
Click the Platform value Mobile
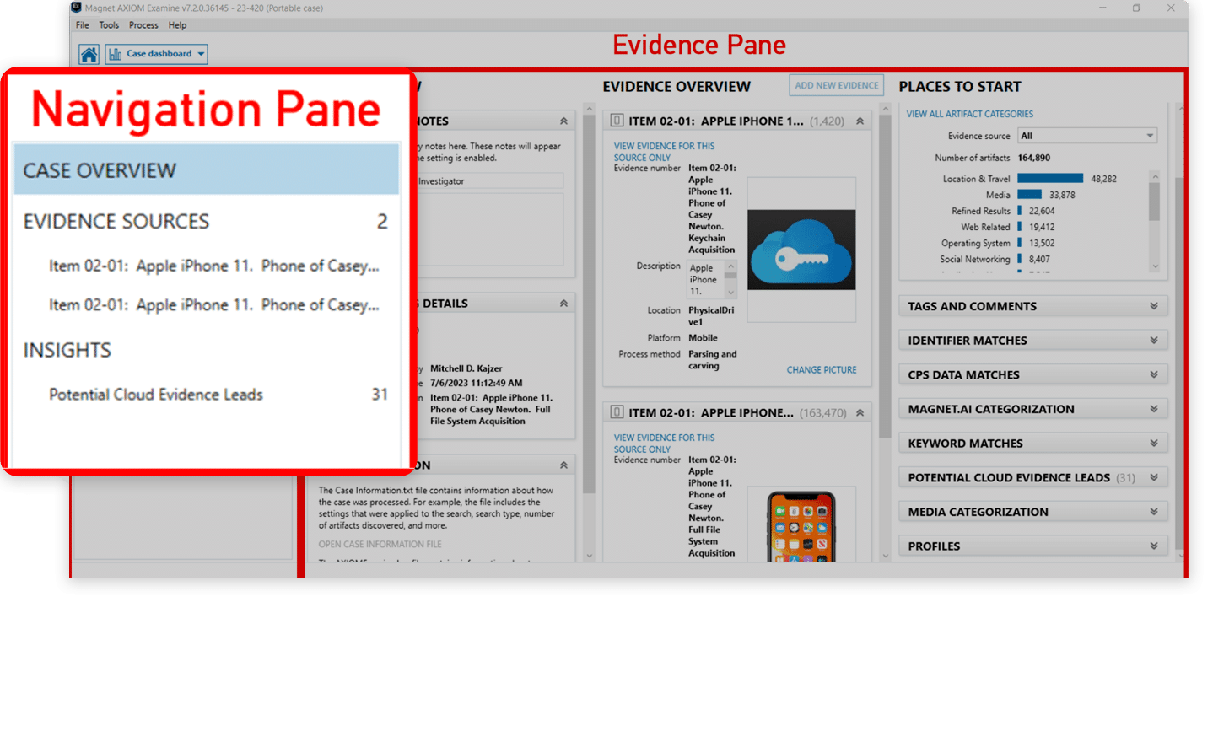pos(703,337)
